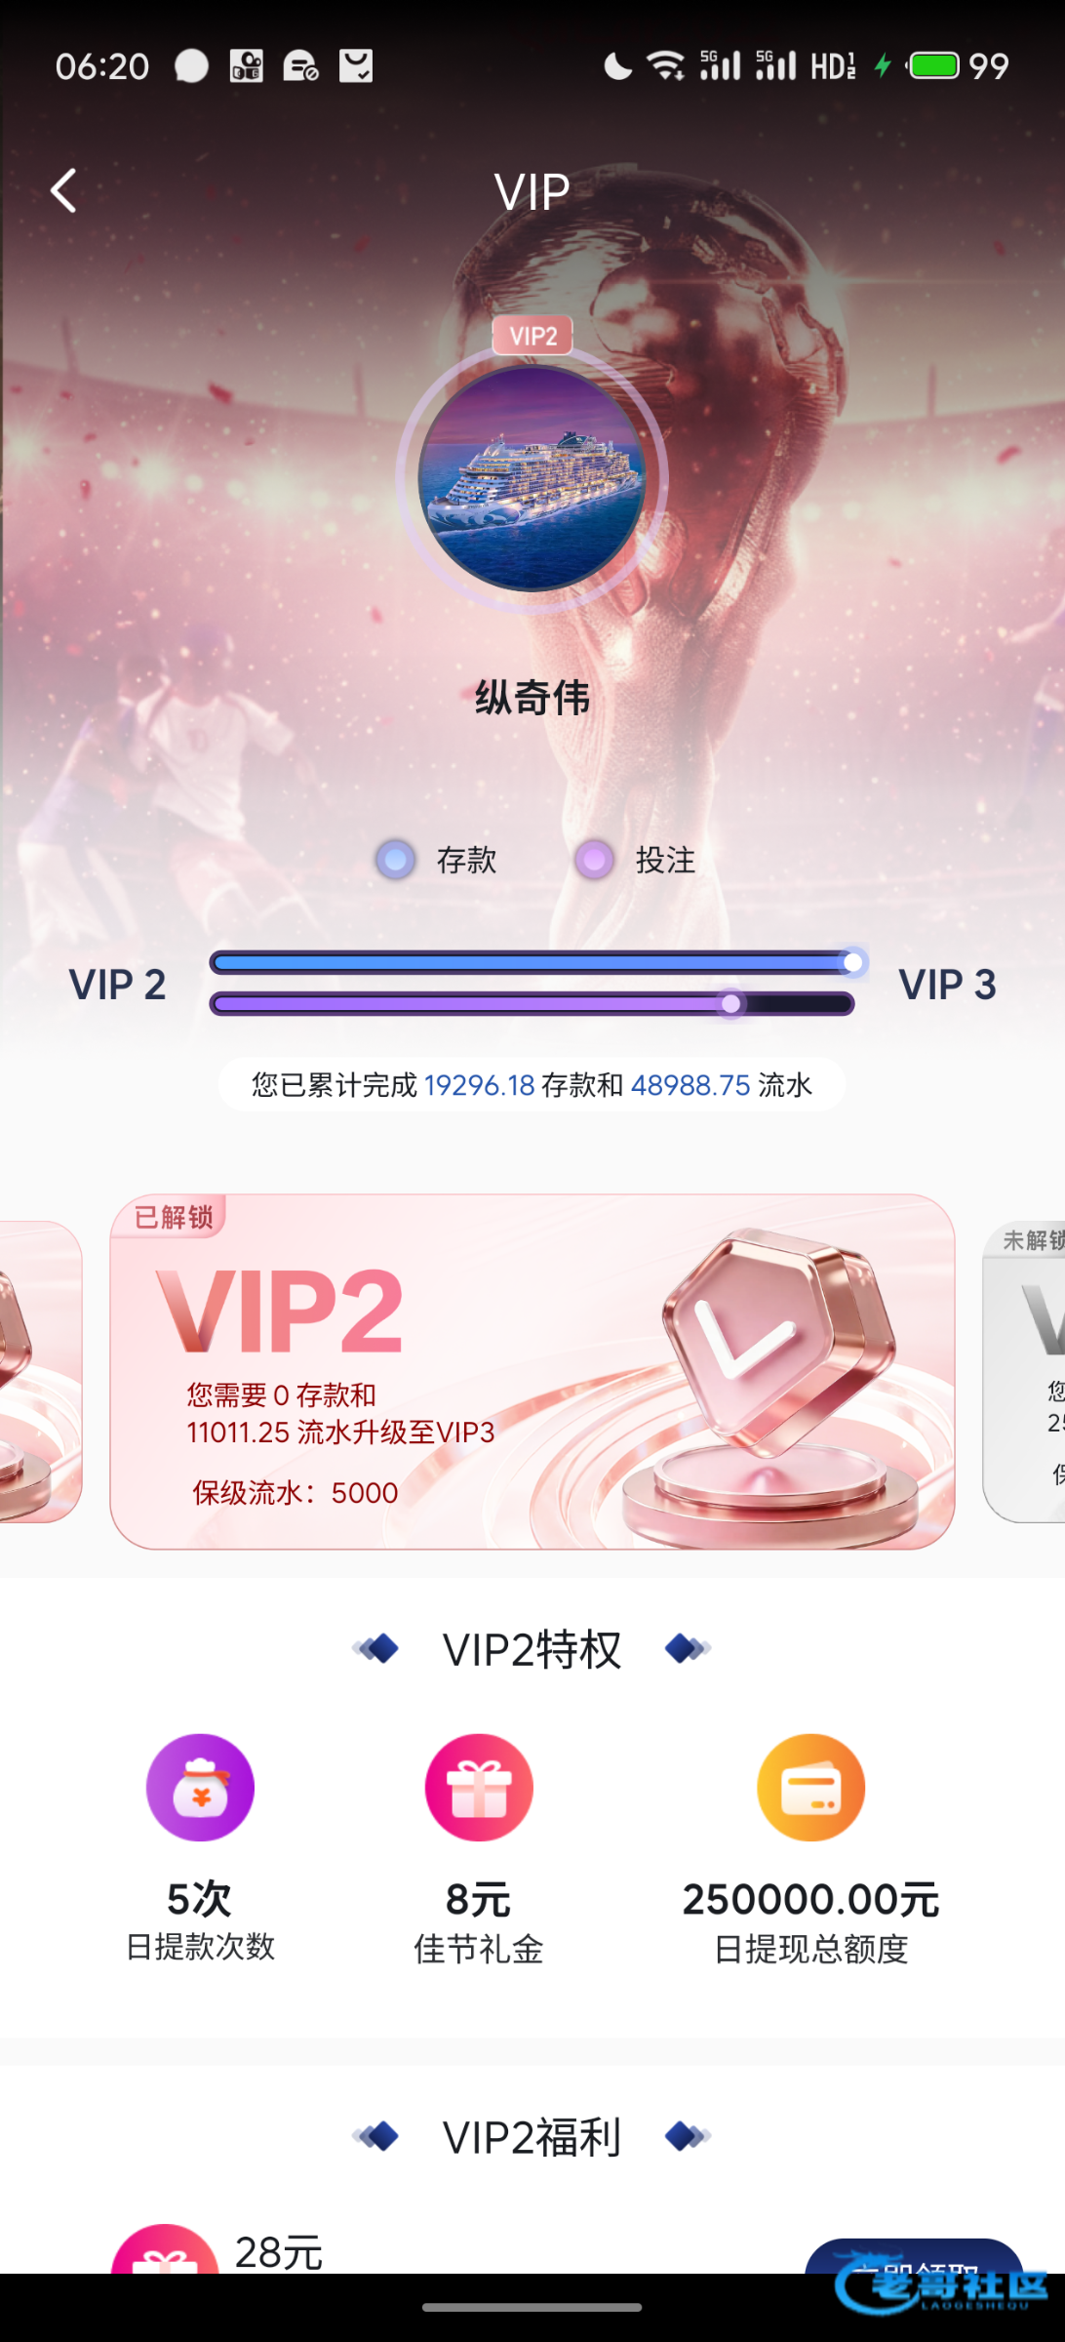Tap the money bag daily withdrawals icon
Viewport: 1065px width, 2342px height.
[x=200, y=1787]
